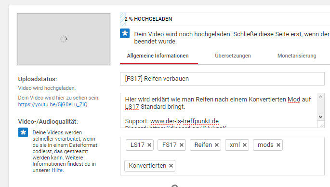The height and width of the screenshot is (187, 330).
Task: Remove the LS17 tag
Action: (149, 145)
